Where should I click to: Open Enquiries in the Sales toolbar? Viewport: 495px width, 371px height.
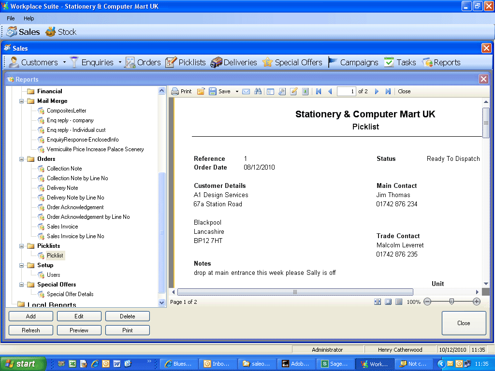pos(91,62)
